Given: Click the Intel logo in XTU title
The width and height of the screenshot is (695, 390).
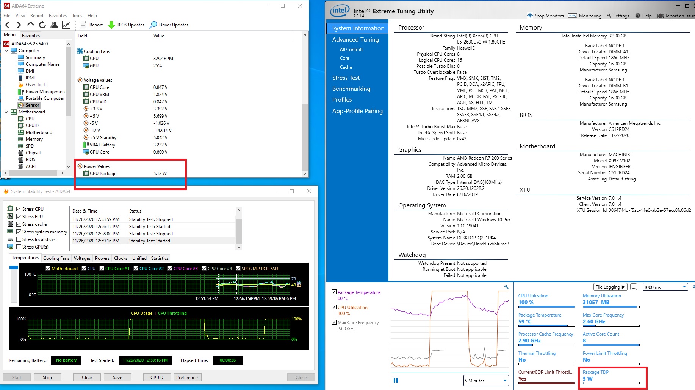Looking at the screenshot, I should click(340, 11).
